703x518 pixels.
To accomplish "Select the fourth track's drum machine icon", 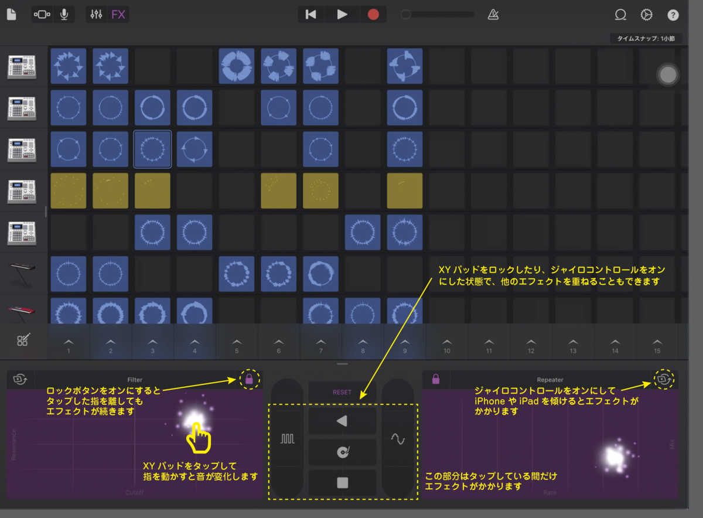I will tap(22, 191).
